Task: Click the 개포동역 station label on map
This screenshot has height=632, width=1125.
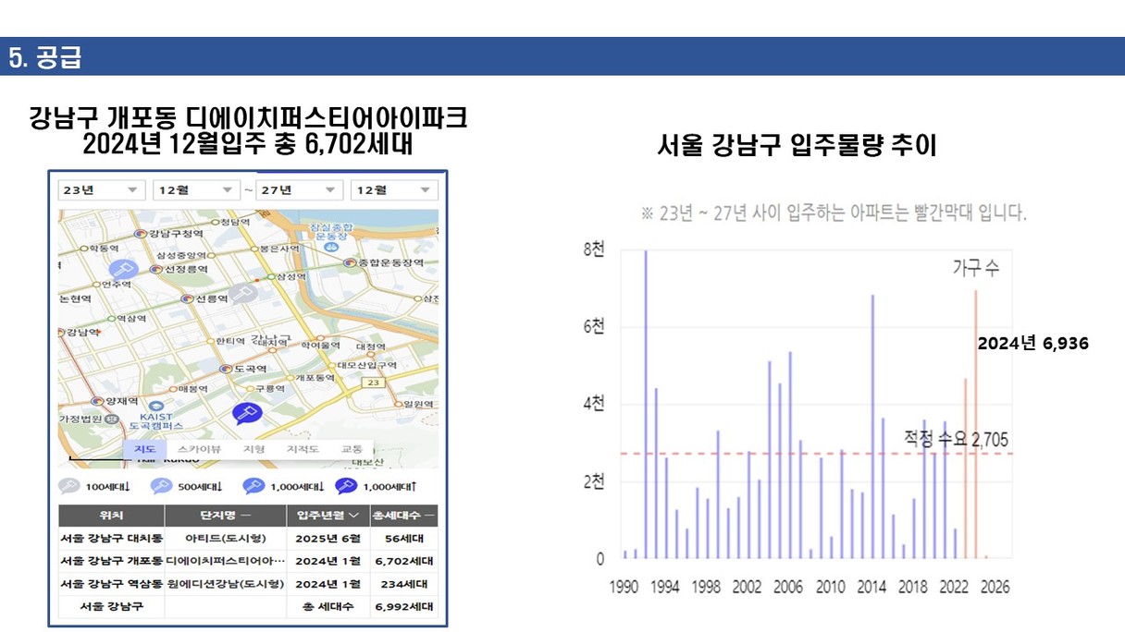Action: 314,378
